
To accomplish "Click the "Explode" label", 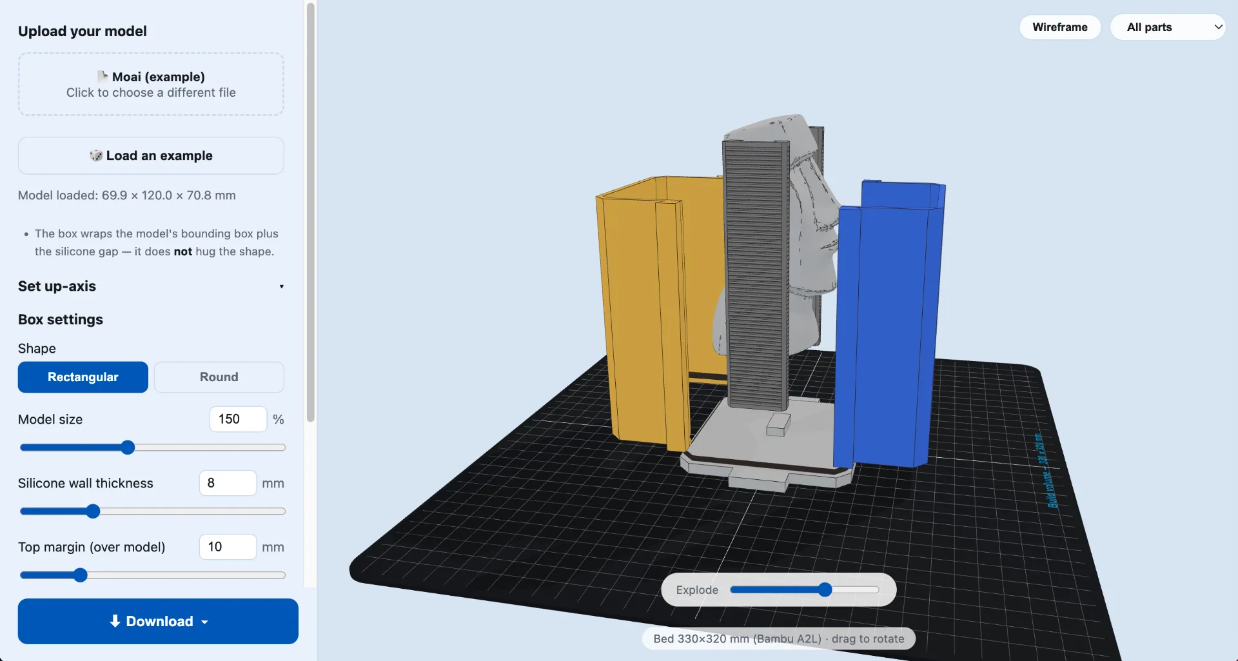I will 697,590.
